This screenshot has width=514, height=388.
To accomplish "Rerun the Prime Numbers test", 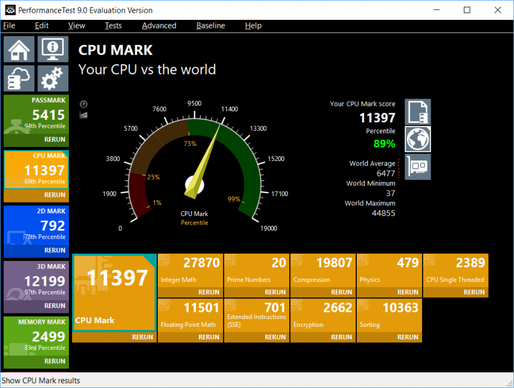I will coord(256,292).
